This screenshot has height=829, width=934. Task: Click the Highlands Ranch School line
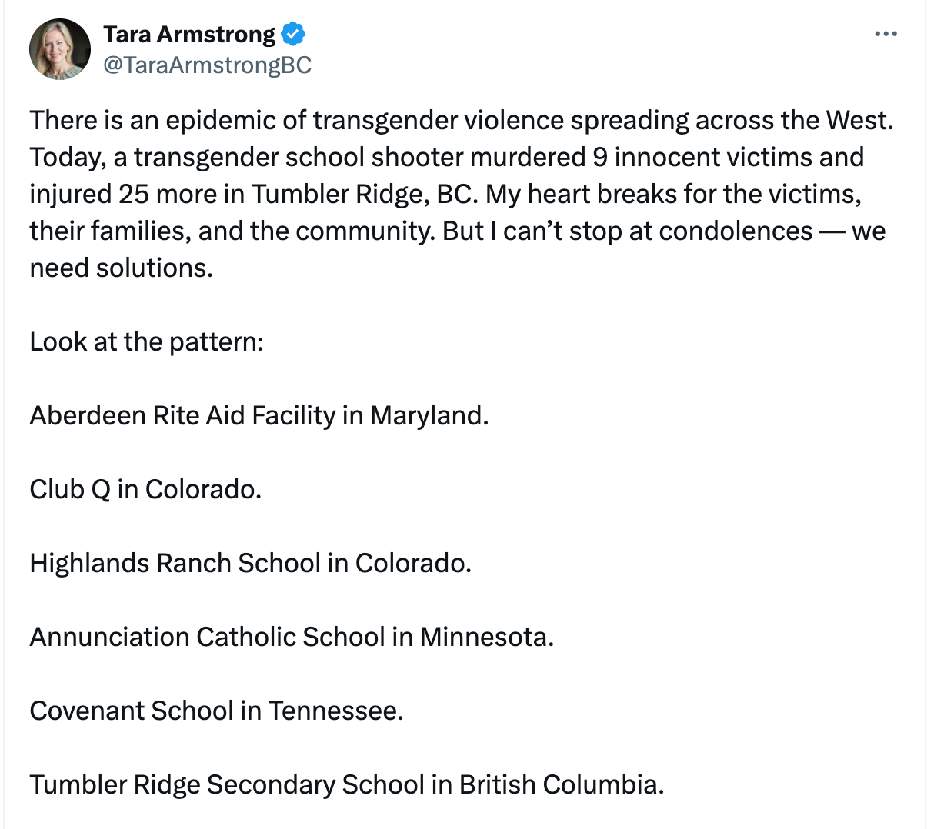click(x=250, y=563)
